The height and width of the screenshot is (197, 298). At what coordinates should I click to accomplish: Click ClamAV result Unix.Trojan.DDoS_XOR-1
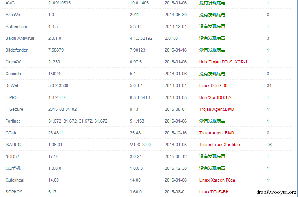223,62
